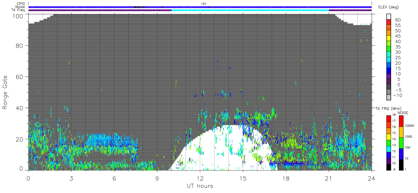Click the 'Noise' row label at top left
This screenshot has width=418, height=193.
click(21, 7)
